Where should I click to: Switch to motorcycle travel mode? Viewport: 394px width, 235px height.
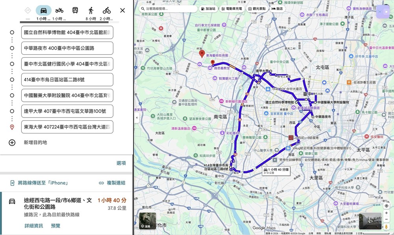59,11
